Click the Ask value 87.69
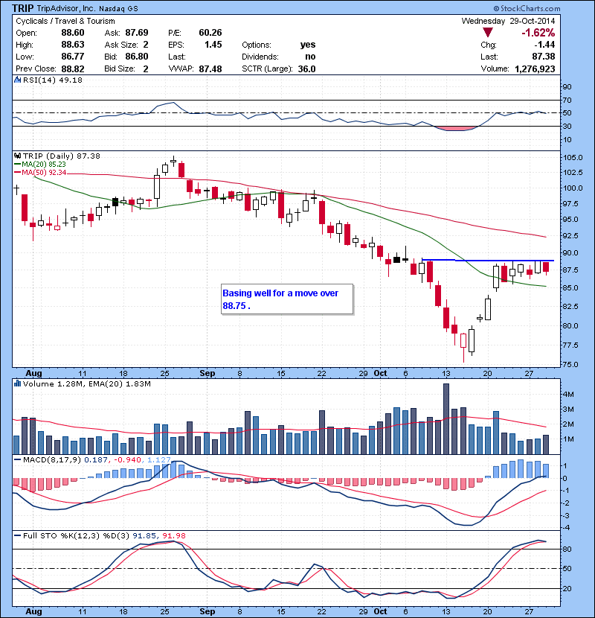Viewport: 595px width, 618px height. pyautogui.click(x=137, y=33)
